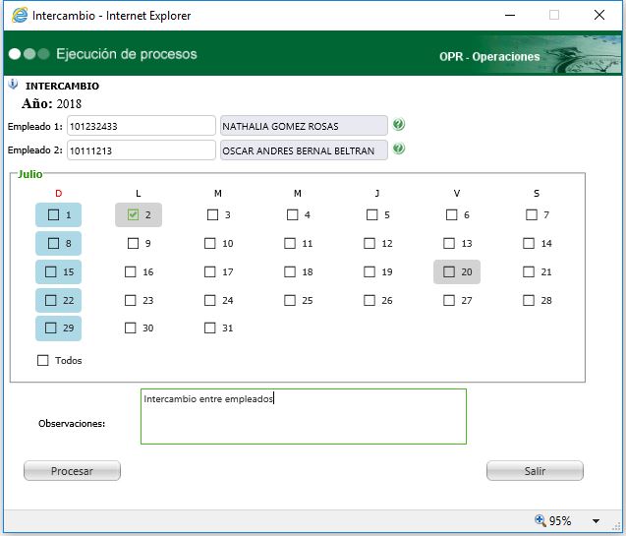Check the day 11 checkbox

coord(290,243)
